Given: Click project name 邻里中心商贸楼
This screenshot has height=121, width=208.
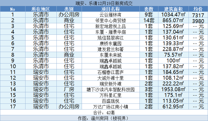Looking at the screenshot, I should coord(110,21).
